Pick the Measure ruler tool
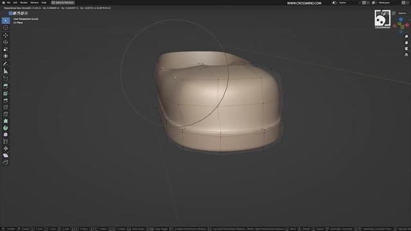The image size is (411, 231). pos(6,71)
